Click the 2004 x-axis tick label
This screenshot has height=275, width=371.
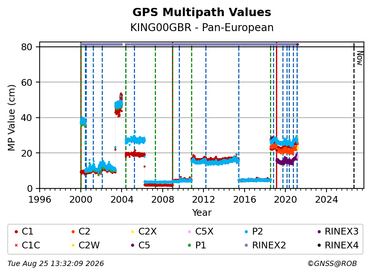coord(122,200)
